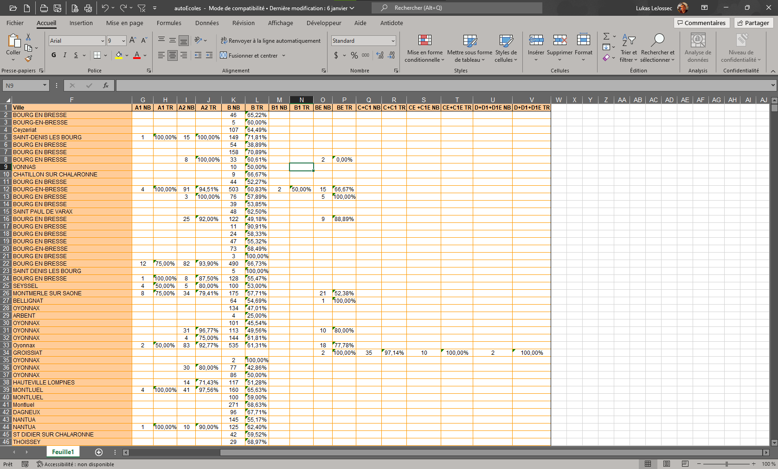This screenshot has height=469, width=778.
Task: Open the font name Arial dropdown
Action: point(103,41)
